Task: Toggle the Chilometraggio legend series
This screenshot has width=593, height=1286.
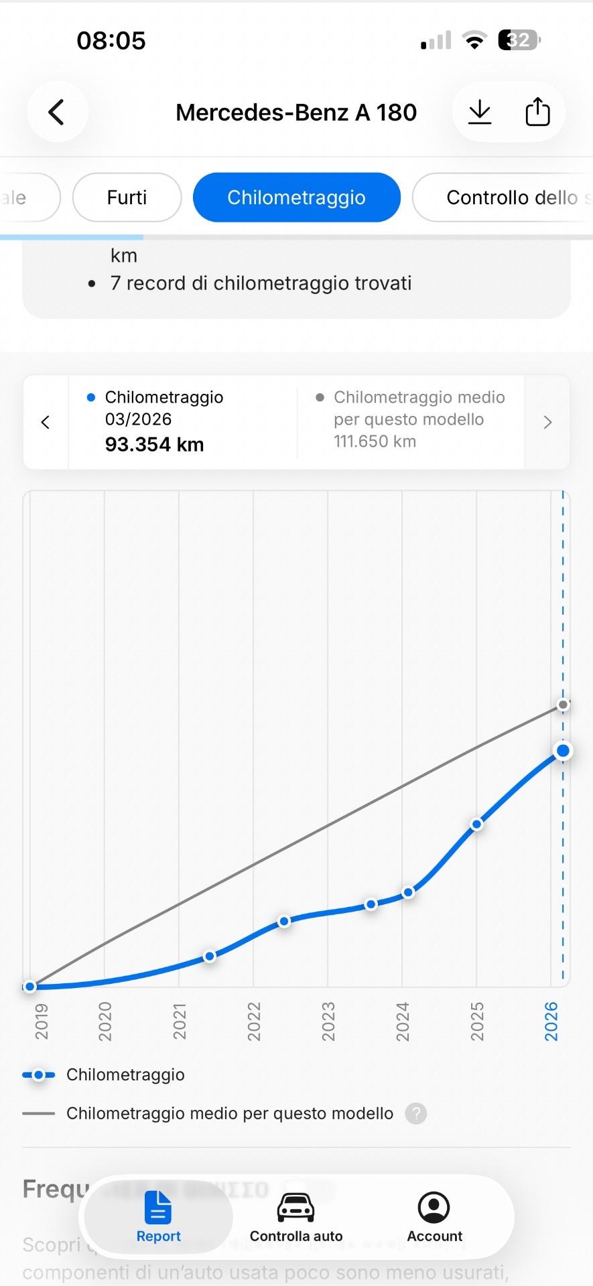Action: coord(125,1075)
